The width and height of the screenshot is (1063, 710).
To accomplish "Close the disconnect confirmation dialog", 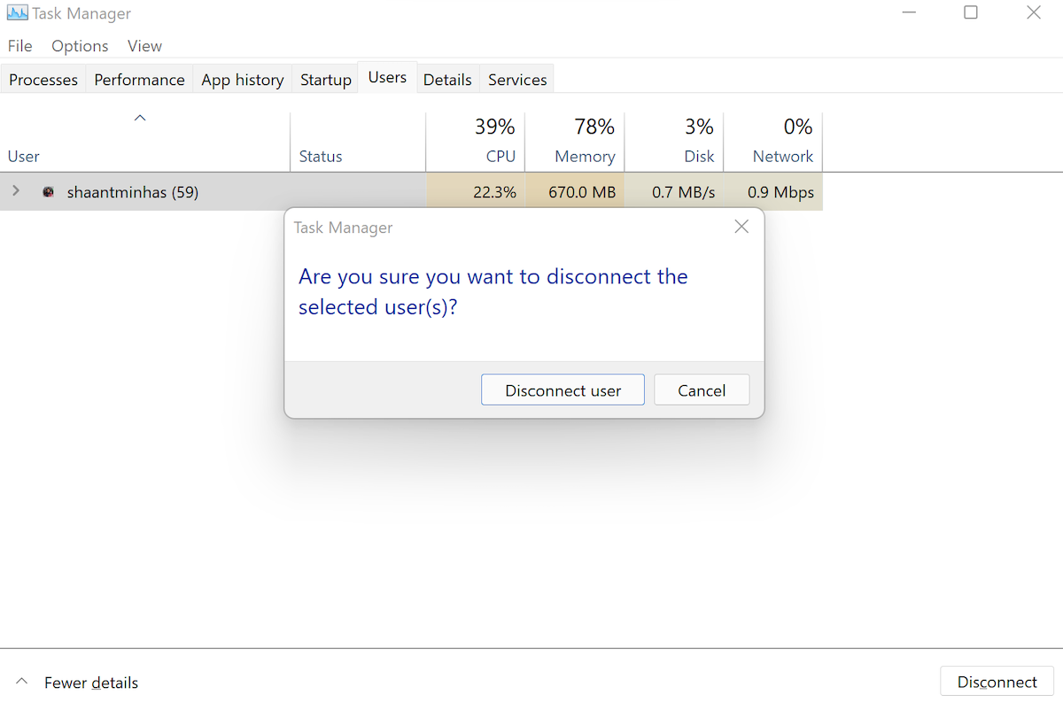I will tap(741, 227).
